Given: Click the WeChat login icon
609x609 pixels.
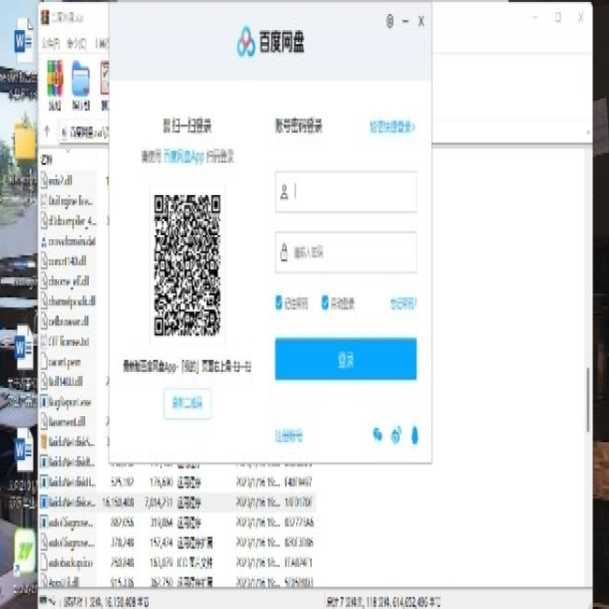Looking at the screenshot, I should tap(378, 435).
